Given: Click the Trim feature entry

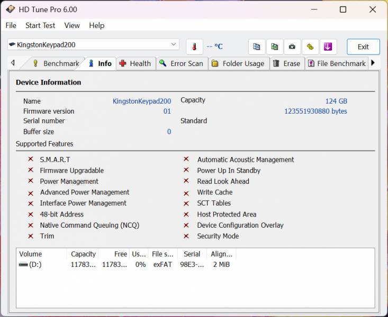Looking at the screenshot, I should tap(47, 236).
